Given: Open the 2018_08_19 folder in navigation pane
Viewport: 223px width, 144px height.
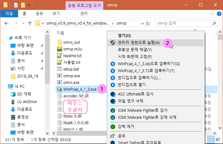Looking at the screenshot, I should point(28,76).
